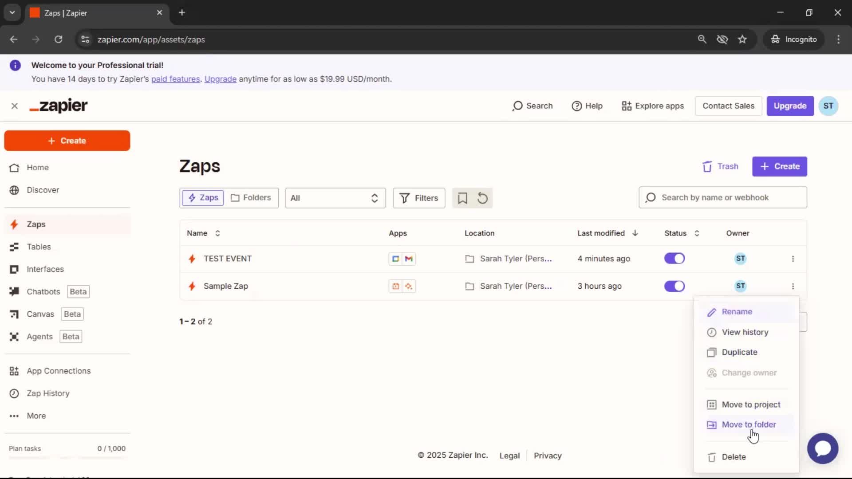Close the sidebar with the X icon
This screenshot has height=479, width=852.
tap(15, 106)
